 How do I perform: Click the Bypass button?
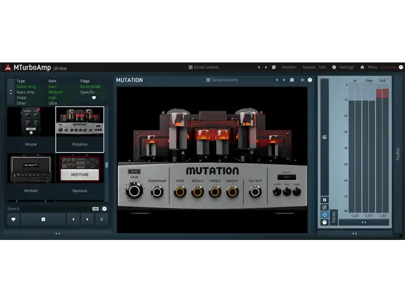309,67
